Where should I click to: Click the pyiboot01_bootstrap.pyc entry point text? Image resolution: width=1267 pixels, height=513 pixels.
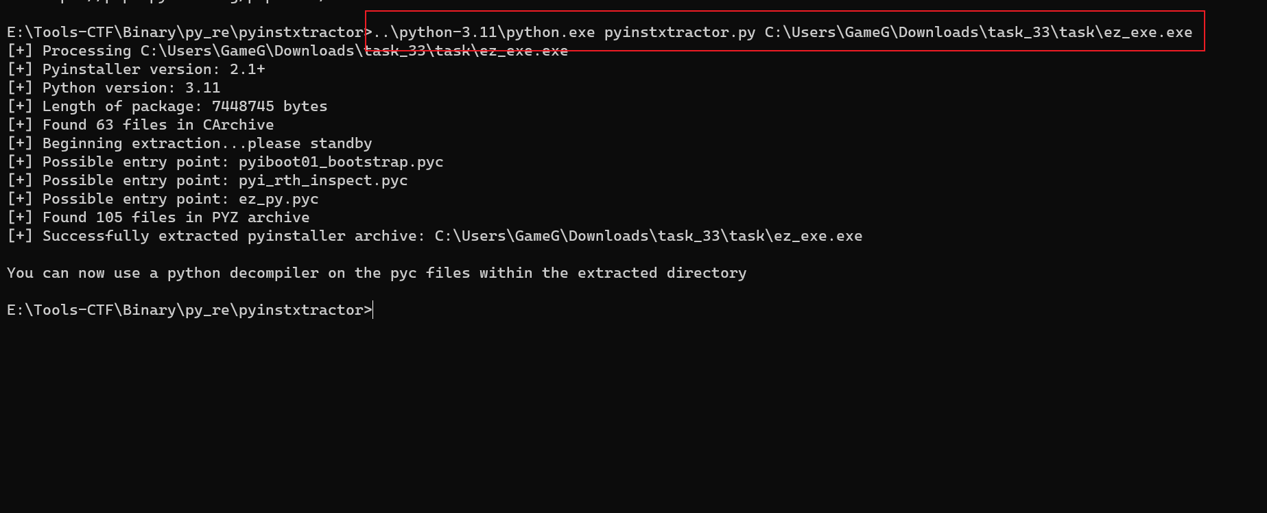coord(341,162)
